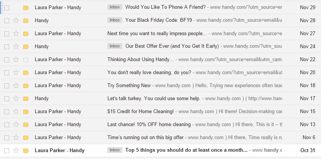Viewport: 321px width, 159px height.
Task: Click sender Handy on Nov 17 email
Action: [x=42, y=98]
